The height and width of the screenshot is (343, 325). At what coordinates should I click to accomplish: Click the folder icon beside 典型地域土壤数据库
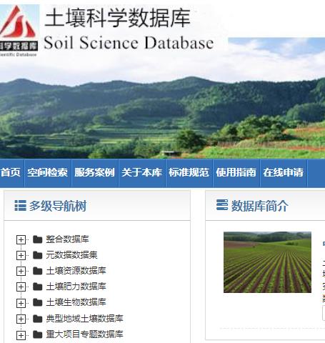click(x=38, y=318)
